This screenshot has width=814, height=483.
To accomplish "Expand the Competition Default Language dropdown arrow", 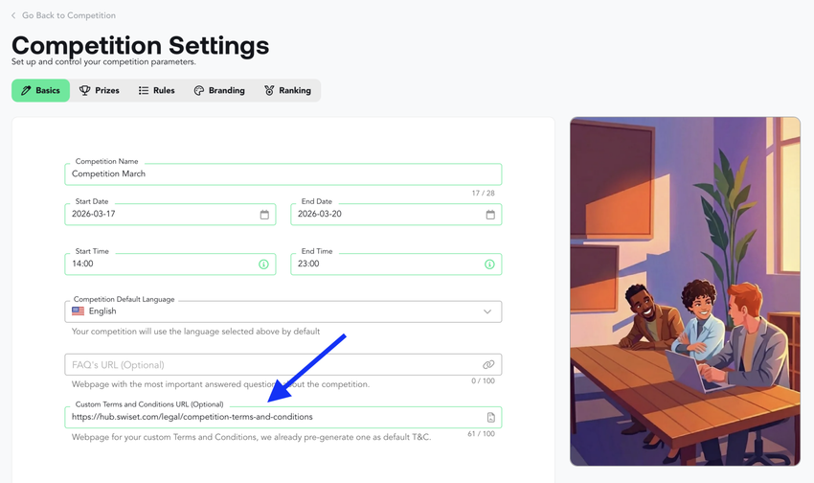I will click(487, 311).
